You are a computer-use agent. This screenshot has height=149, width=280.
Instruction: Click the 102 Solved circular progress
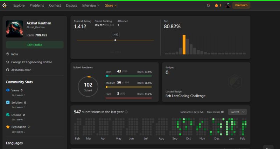88,87
